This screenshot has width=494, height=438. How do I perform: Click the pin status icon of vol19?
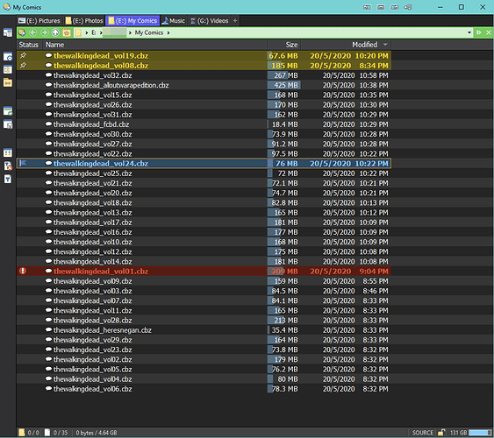pos(23,56)
